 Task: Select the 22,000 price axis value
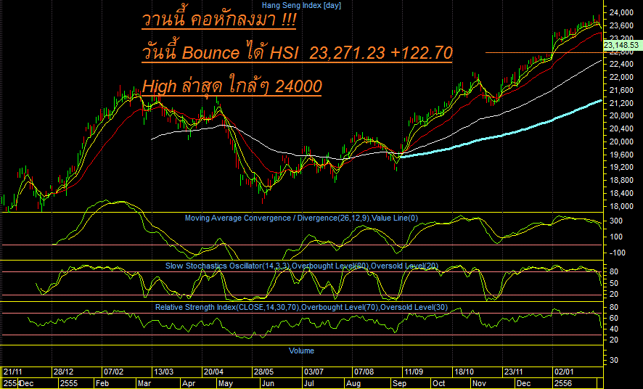pyautogui.click(x=621, y=77)
